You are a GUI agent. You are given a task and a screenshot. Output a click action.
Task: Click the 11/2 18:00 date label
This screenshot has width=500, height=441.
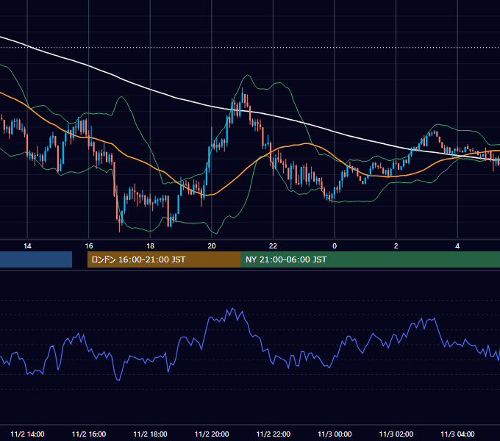[150, 434]
